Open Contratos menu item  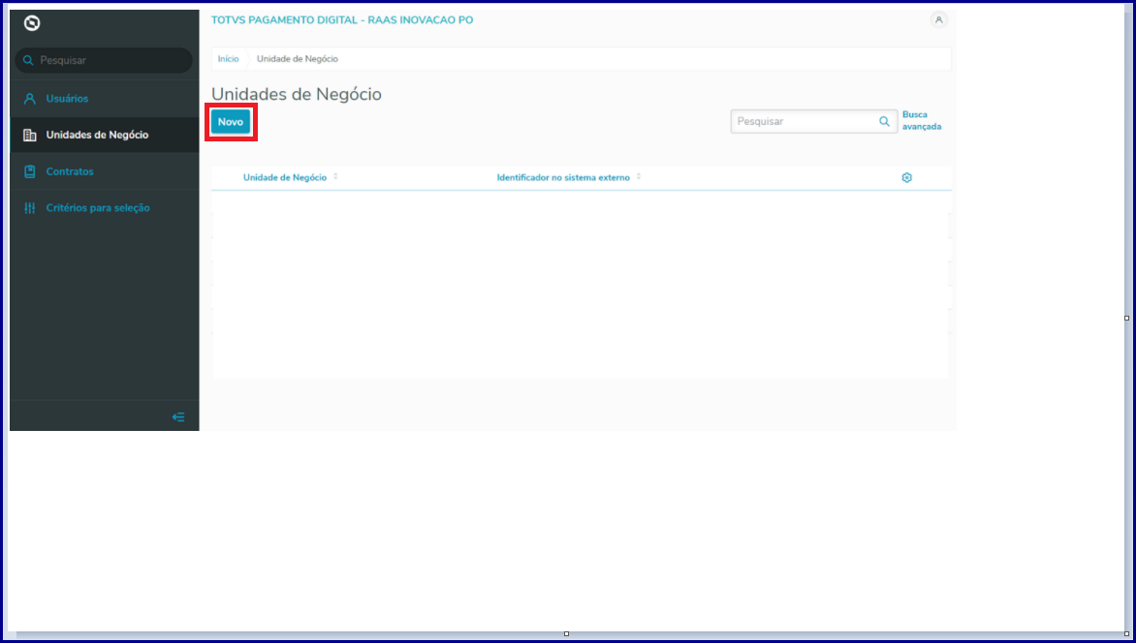105,171
